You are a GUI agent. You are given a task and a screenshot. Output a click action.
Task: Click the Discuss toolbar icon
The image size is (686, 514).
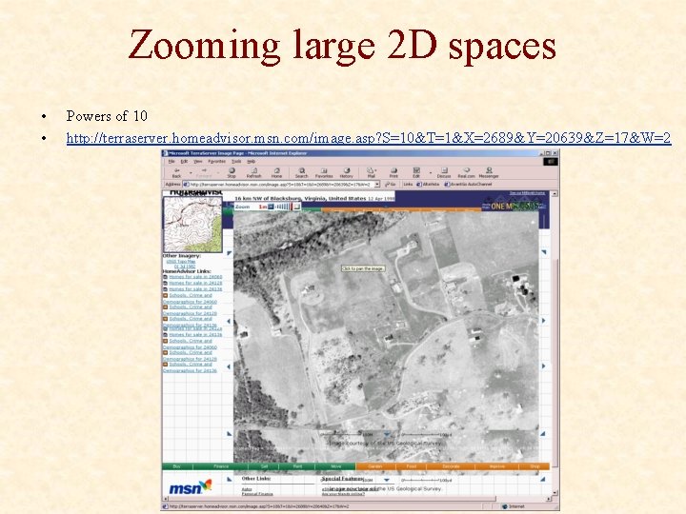coord(444,172)
